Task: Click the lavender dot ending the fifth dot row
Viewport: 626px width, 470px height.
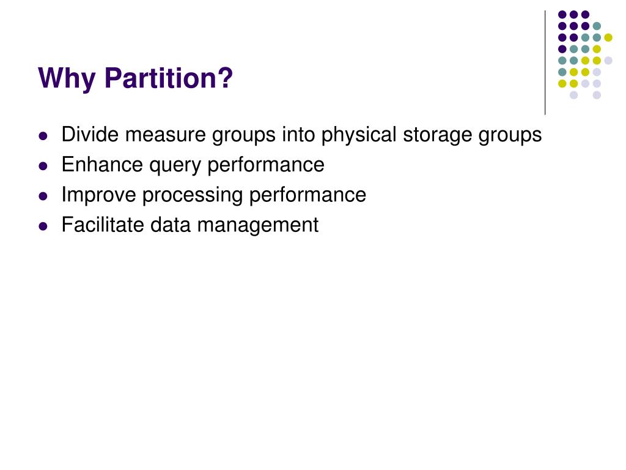Action: [x=608, y=61]
